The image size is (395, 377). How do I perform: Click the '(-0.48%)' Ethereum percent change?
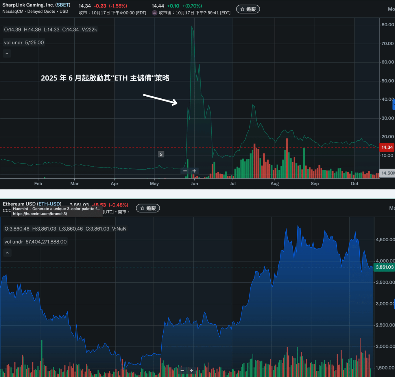pos(118,205)
